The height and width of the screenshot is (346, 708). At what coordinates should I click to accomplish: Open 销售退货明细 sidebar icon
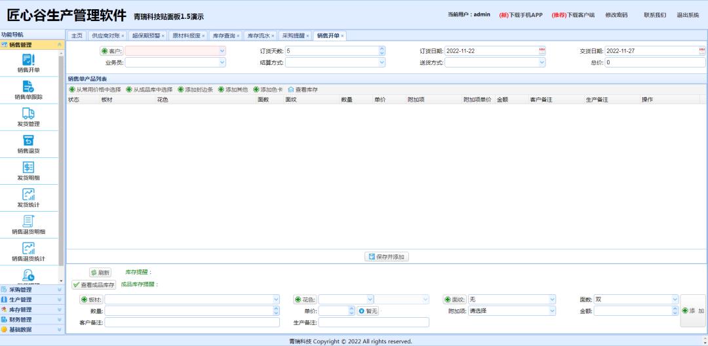28,225
